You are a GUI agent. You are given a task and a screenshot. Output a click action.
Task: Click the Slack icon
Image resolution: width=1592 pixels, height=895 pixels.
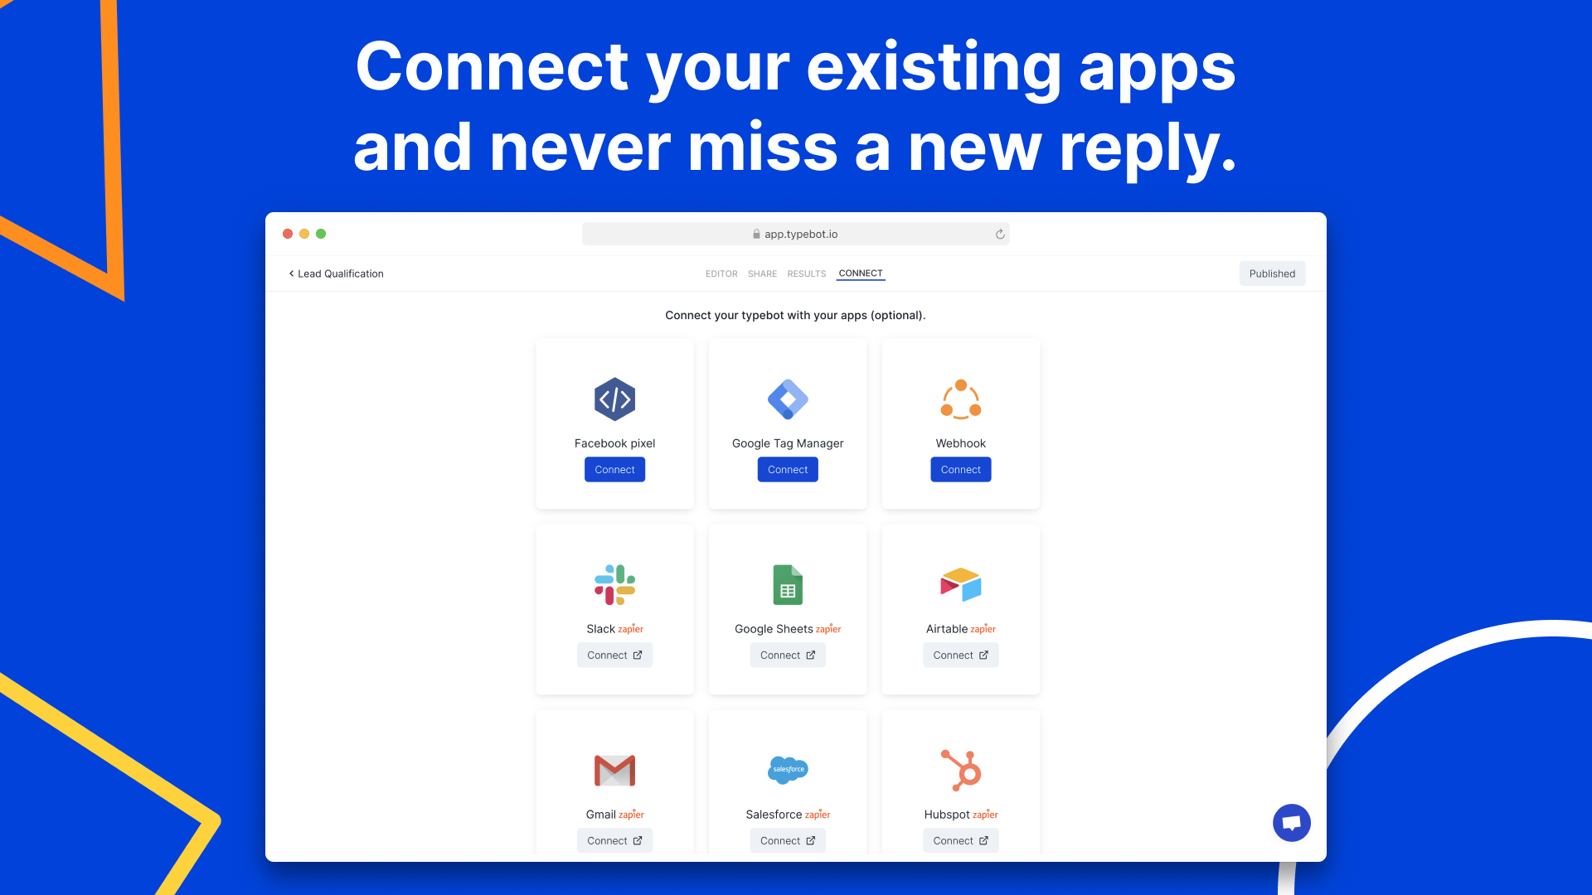coord(614,583)
